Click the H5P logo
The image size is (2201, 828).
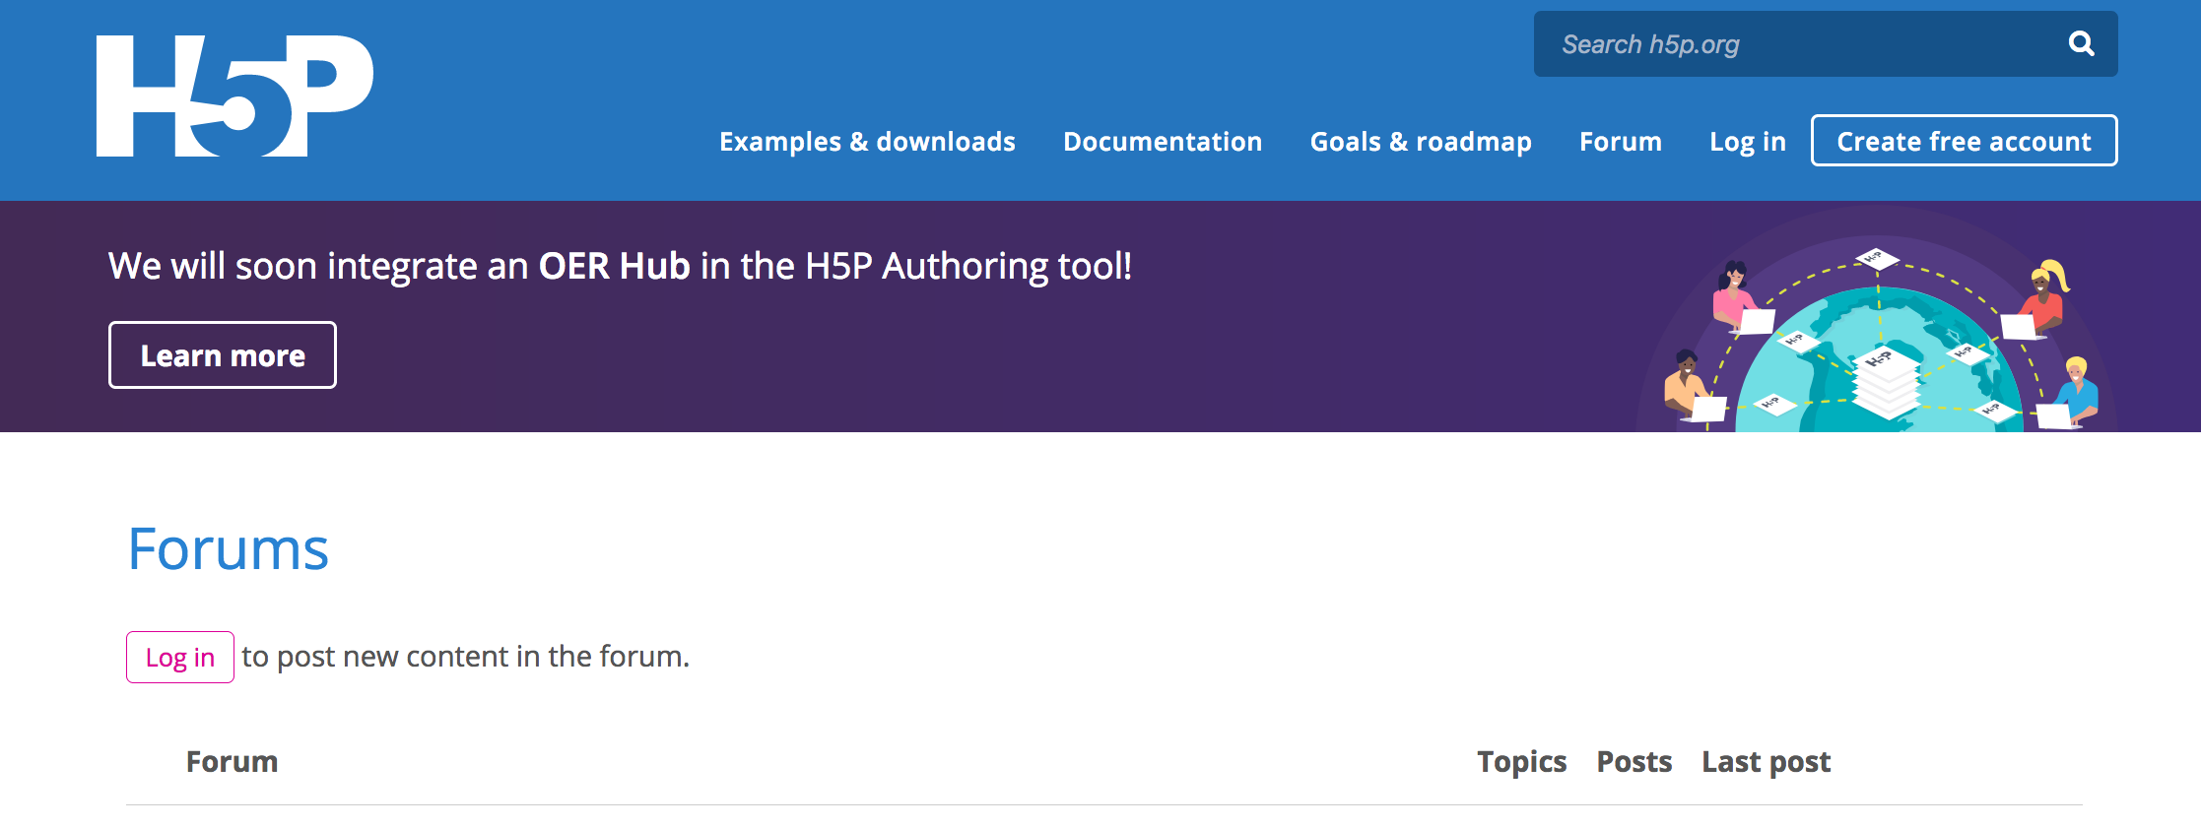234,96
